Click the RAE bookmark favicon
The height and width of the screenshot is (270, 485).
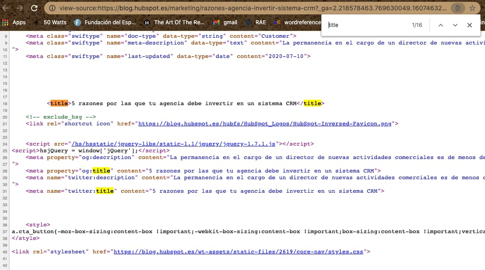click(x=248, y=22)
